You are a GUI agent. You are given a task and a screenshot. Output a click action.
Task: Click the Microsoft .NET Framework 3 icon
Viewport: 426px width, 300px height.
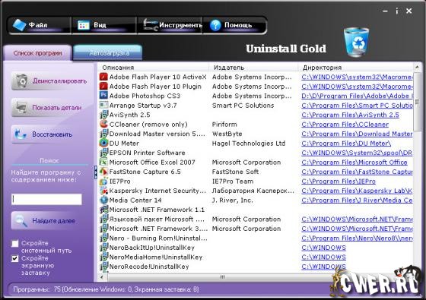point(103,229)
